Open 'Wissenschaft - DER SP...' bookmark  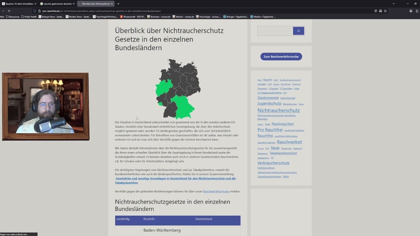coord(133,16)
